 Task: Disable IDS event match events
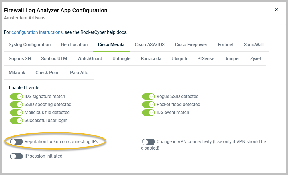(148, 112)
